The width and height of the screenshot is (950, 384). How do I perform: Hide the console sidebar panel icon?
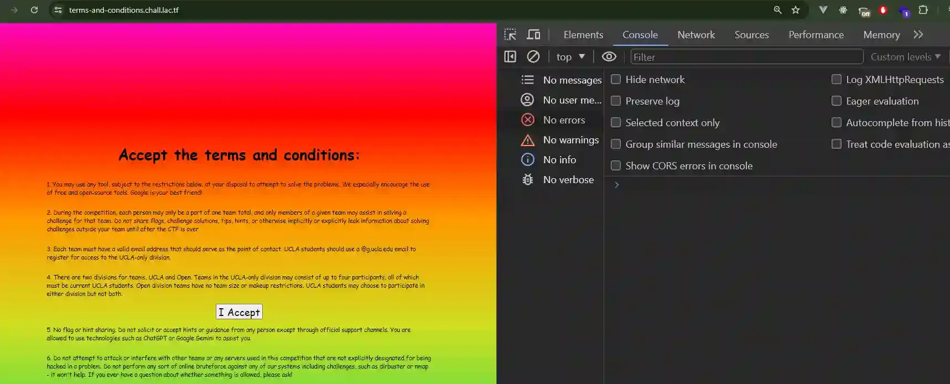point(510,56)
